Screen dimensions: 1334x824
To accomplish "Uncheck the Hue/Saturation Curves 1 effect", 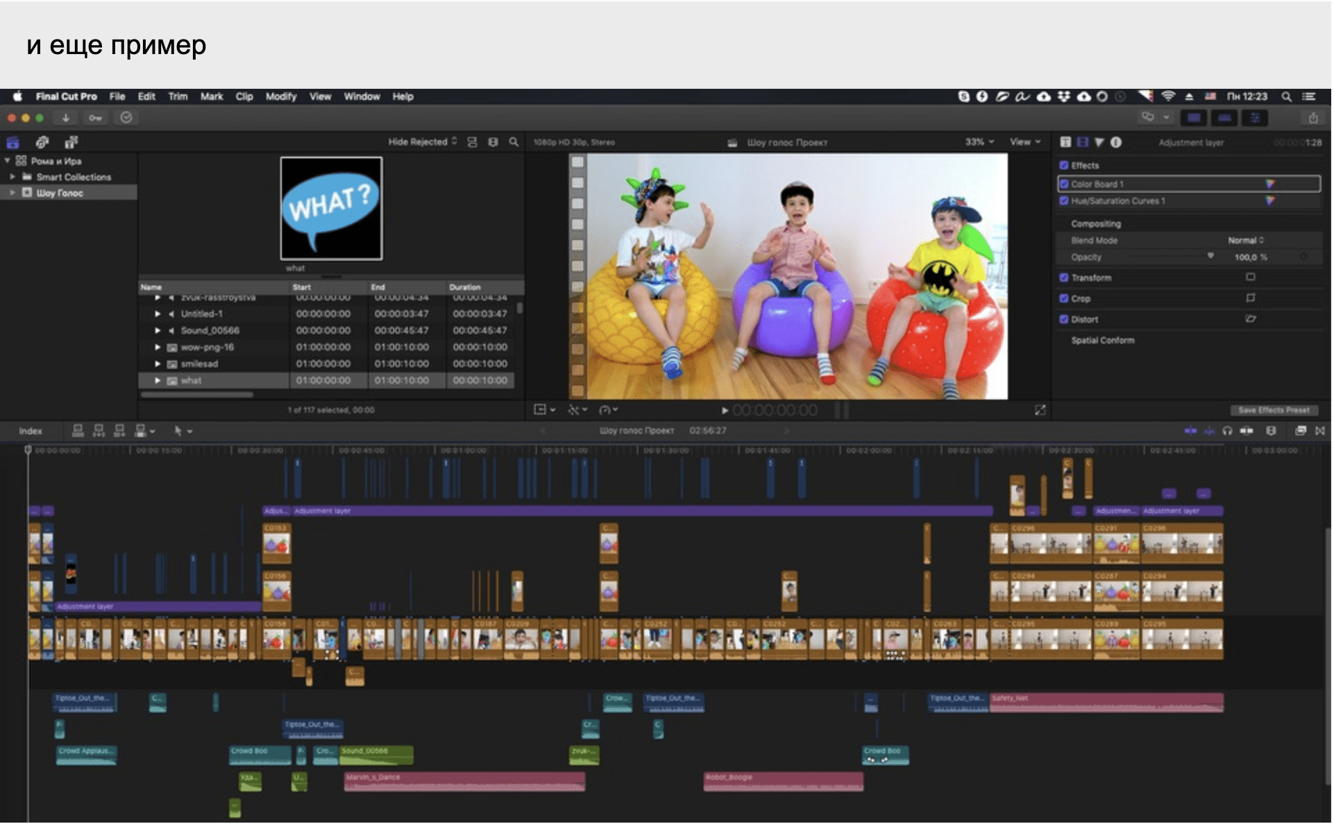I will pyautogui.click(x=1064, y=201).
